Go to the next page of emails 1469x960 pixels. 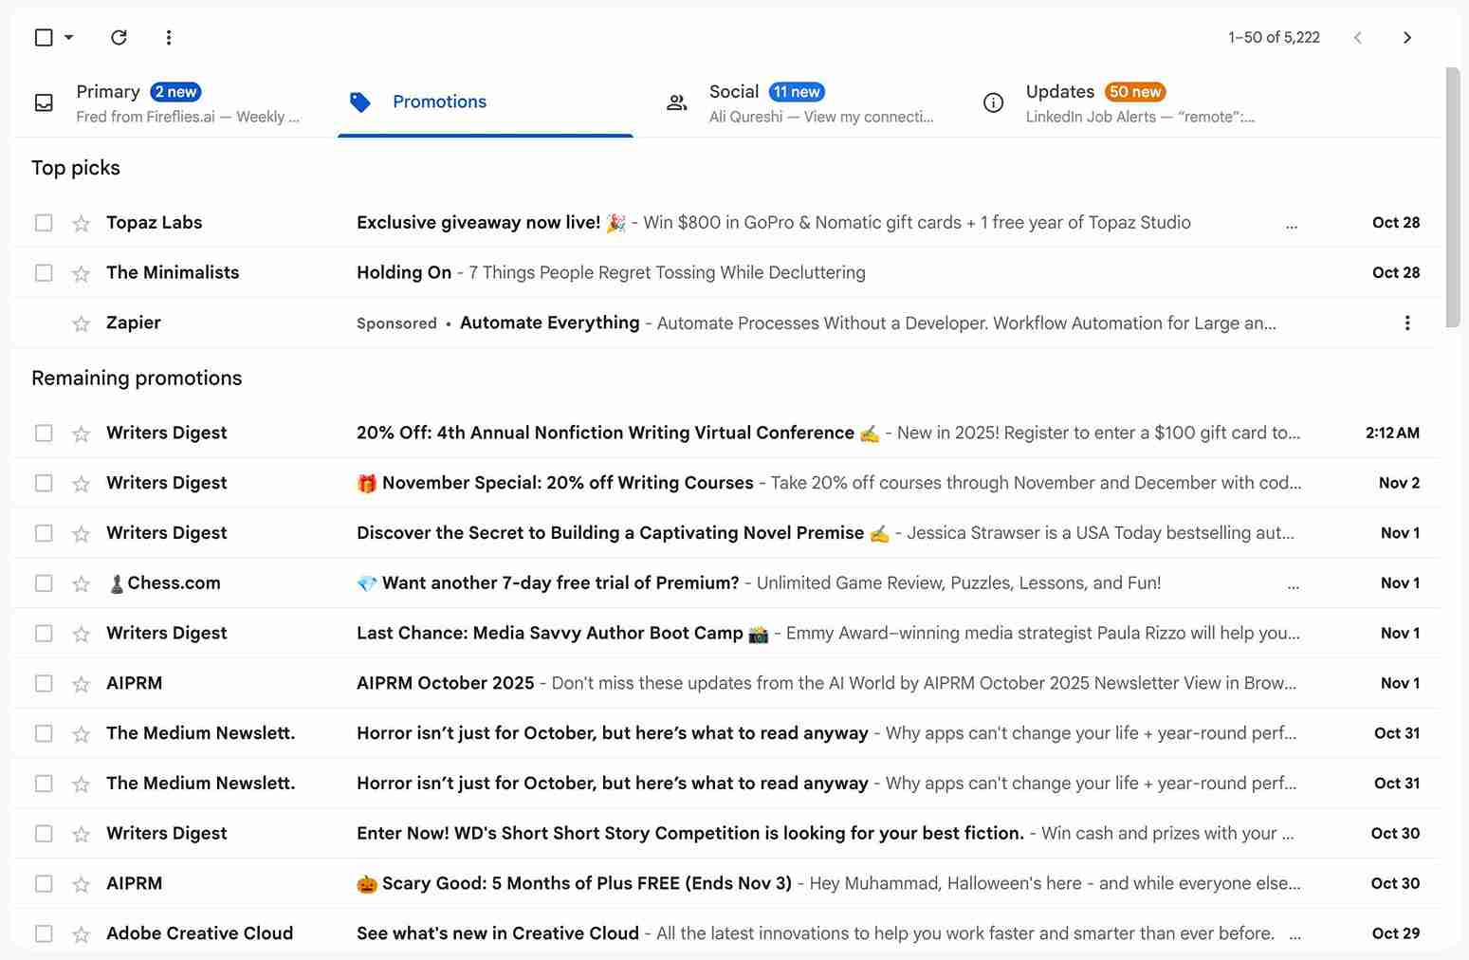(1406, 37)
